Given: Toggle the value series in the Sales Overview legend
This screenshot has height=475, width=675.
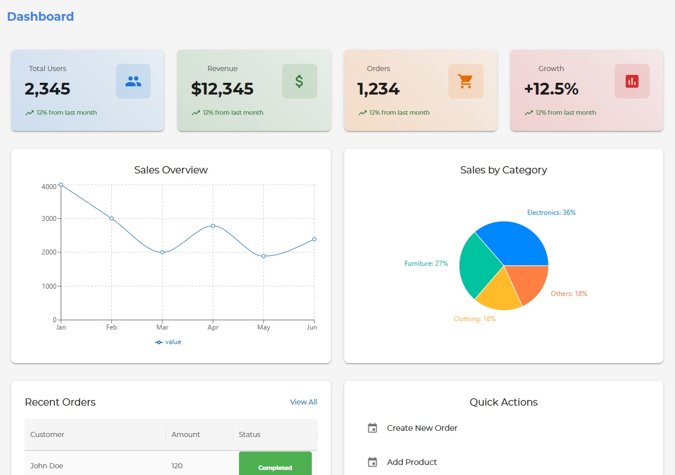Looking at the screenshot, I should (168, 342).
